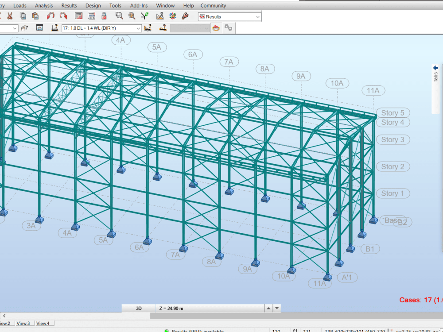
Task: Run the Calculations calculator icon
Action: coord(79,16)
